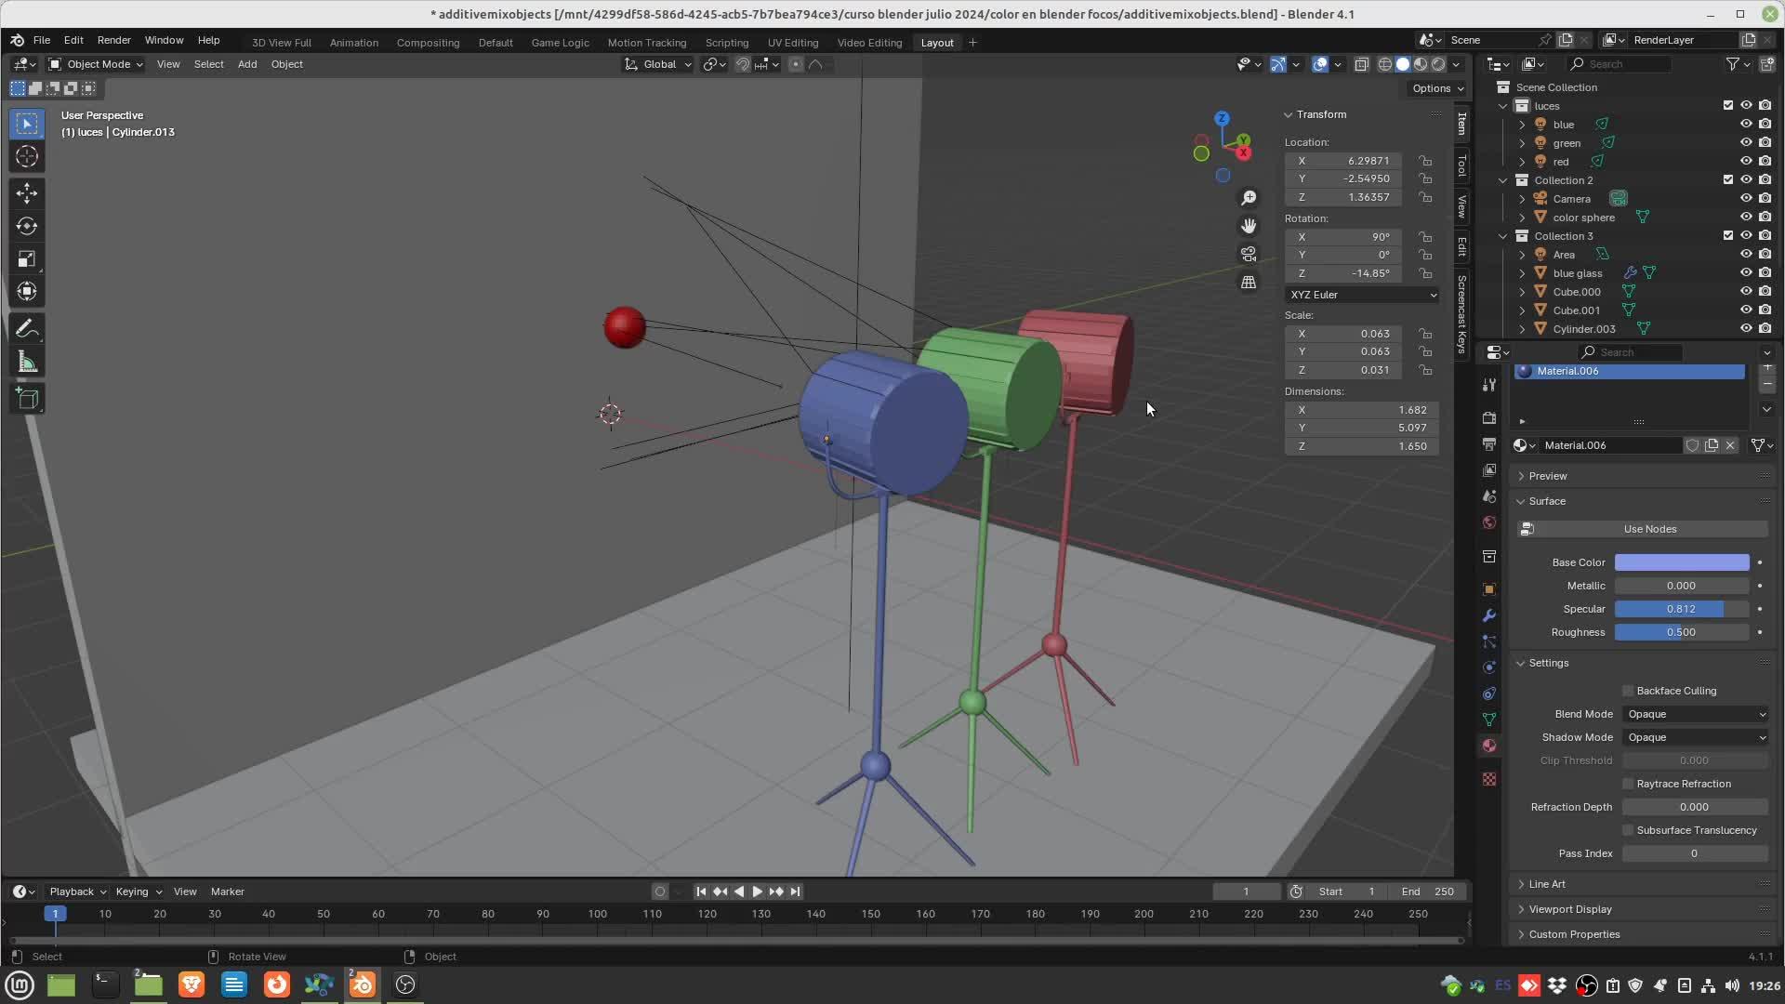Select the Measure tool
This screenshot has height=1004, width=1785.
pyautogui.click(x=26, y=363)
